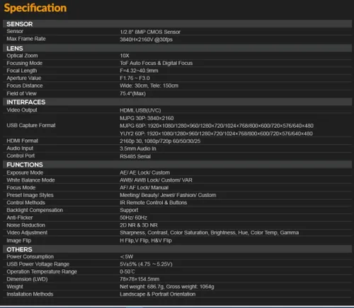Click the RS485 Serial control port value
354x308 pixels.
[135, 156]
